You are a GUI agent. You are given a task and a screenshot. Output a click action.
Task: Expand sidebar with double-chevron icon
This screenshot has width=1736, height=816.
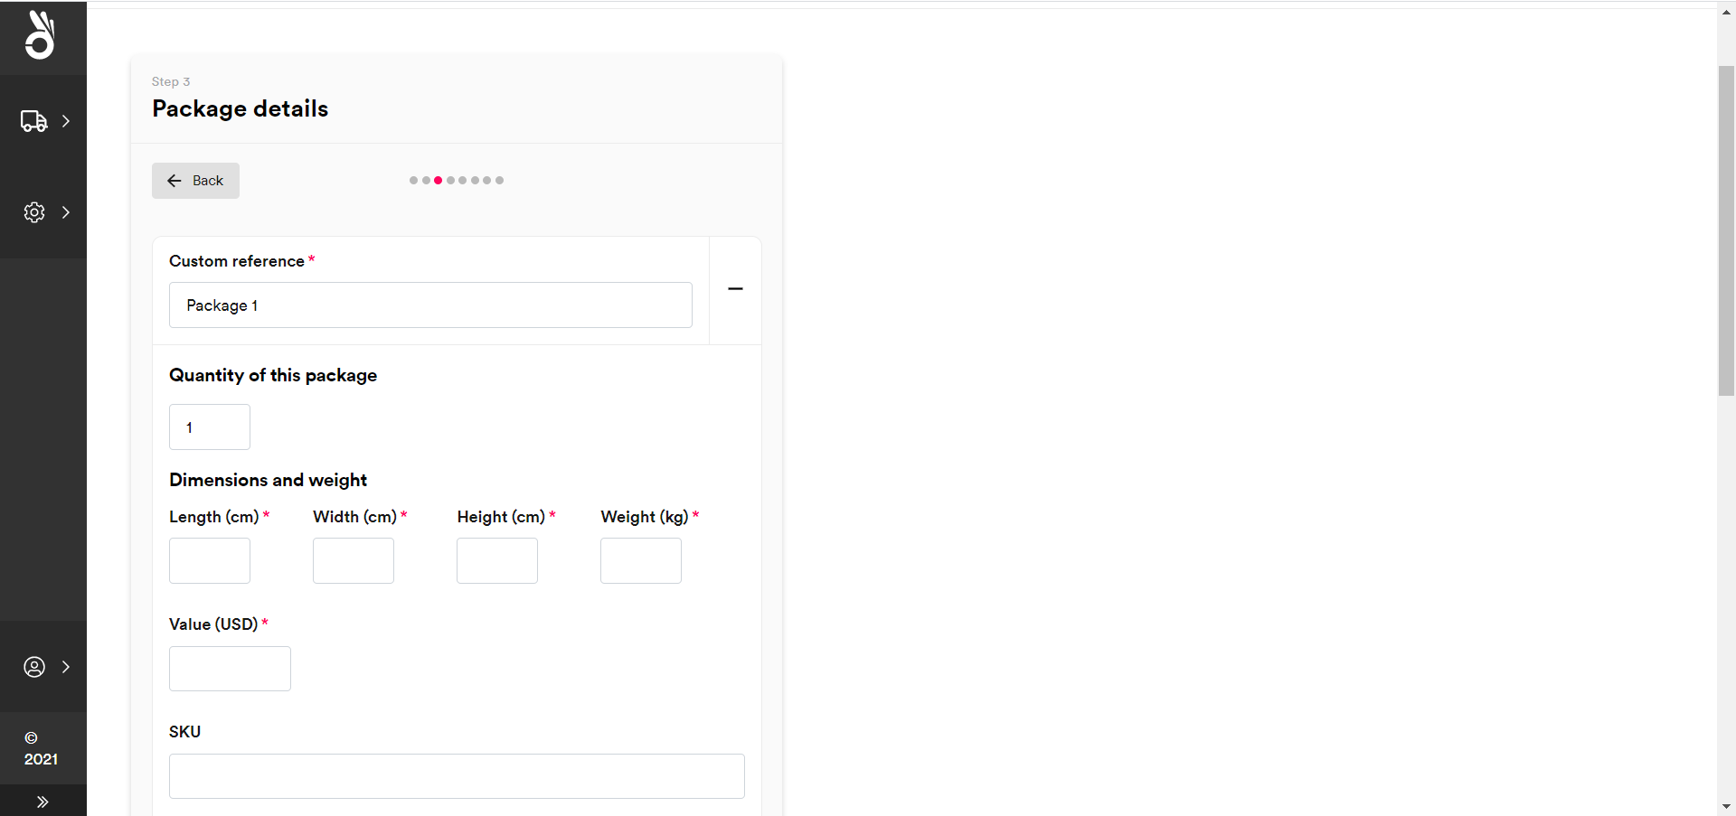coord(42,802)
